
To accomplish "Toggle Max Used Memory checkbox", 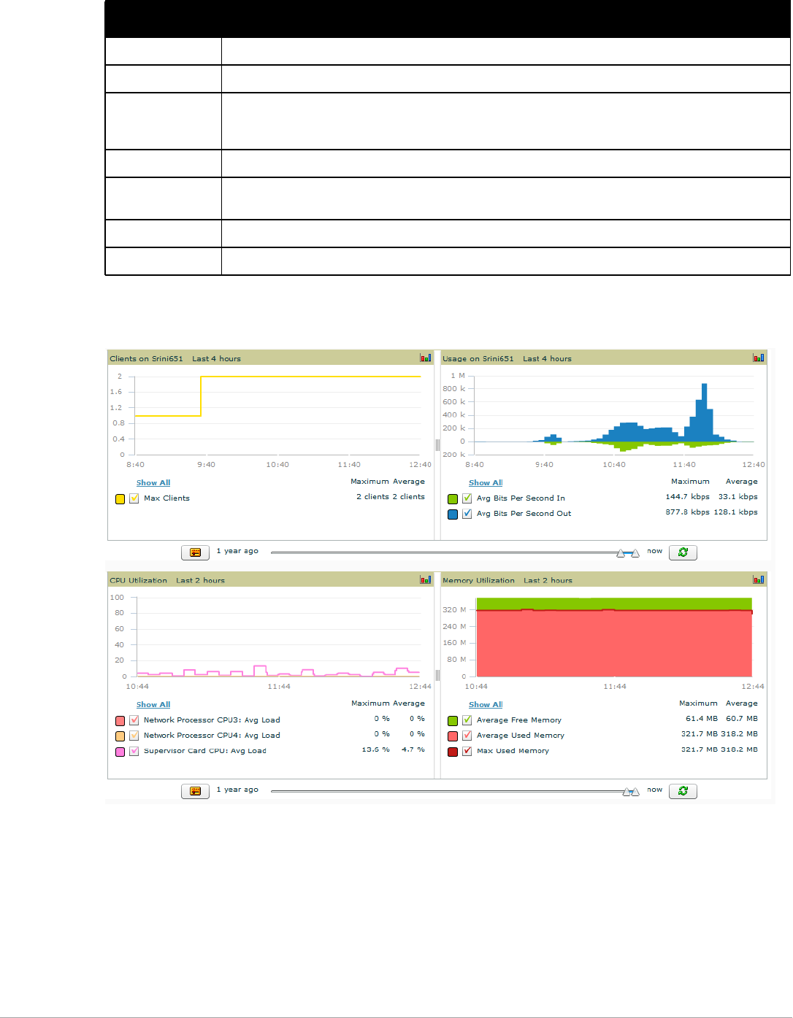I will 467,751.
